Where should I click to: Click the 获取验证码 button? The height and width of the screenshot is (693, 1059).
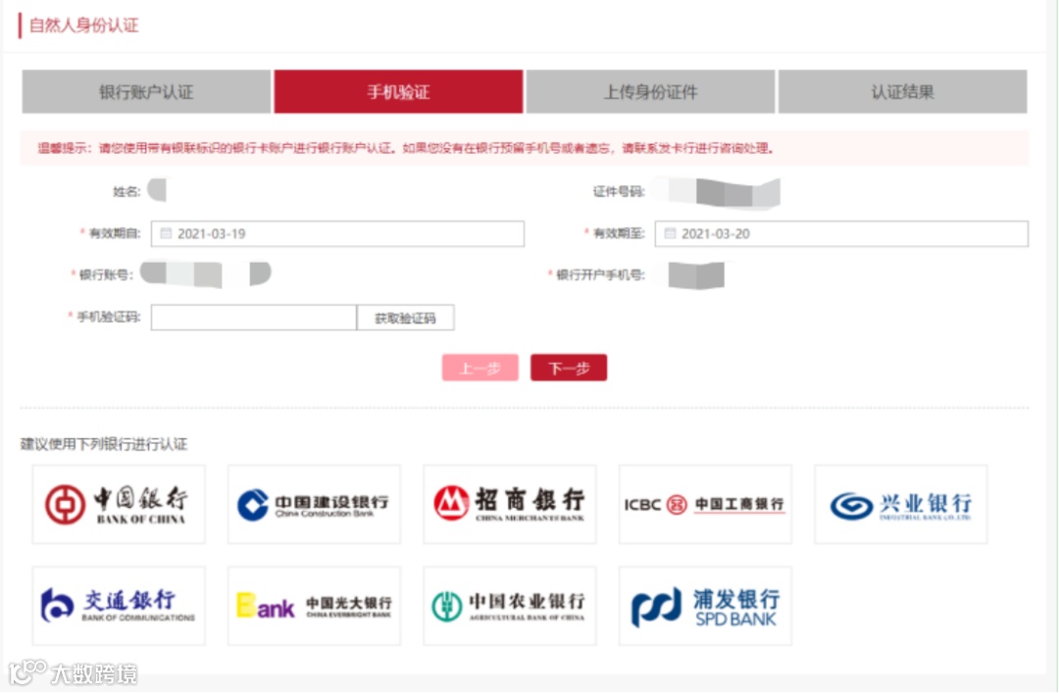(x=405, y=318)
